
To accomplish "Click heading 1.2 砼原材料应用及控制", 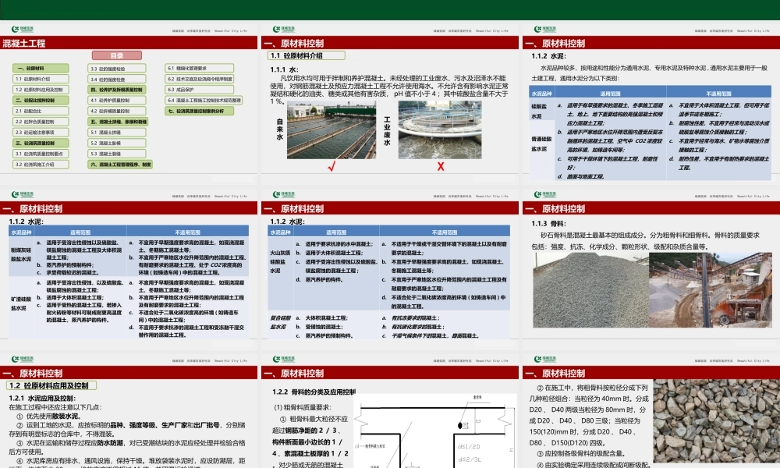I will click(x=48, y=384).
